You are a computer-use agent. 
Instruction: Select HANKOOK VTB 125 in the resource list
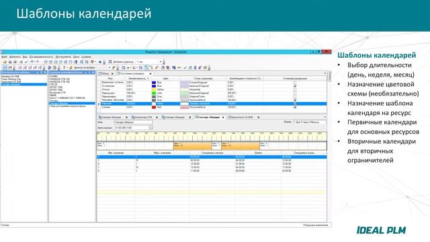pos(60,79)
